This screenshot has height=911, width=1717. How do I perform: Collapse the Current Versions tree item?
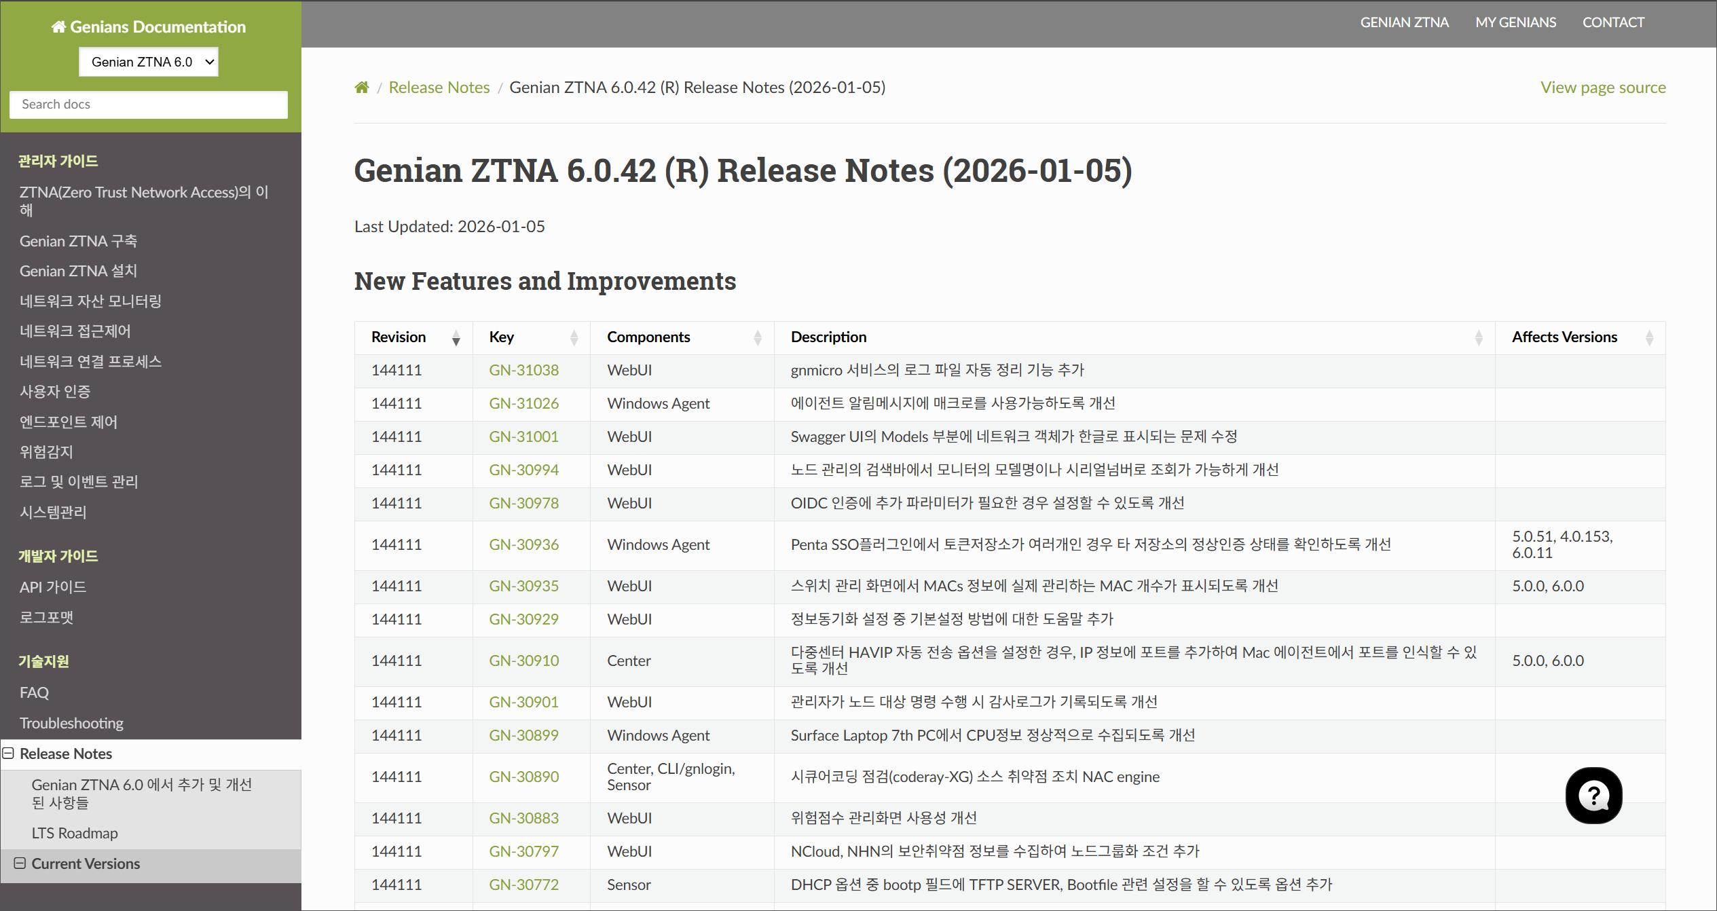click(20, 863)
